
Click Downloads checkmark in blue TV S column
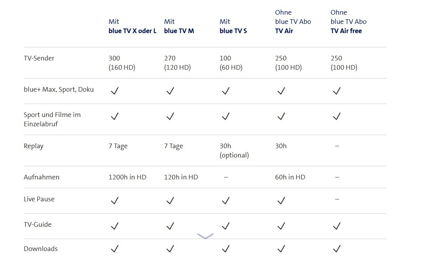[x=226, y=249]
